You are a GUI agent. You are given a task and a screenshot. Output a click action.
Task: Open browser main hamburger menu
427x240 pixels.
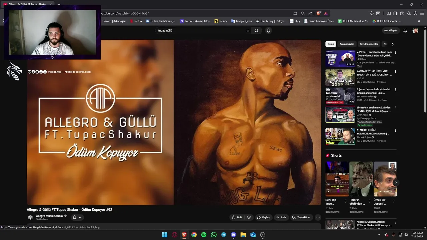(x=423, y=13)
